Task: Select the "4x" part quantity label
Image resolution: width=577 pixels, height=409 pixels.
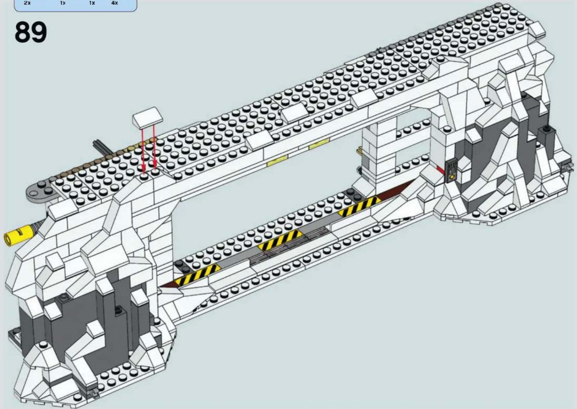Action: click(114, 3)
